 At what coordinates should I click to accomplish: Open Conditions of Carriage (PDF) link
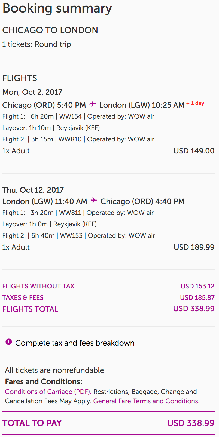48,392
